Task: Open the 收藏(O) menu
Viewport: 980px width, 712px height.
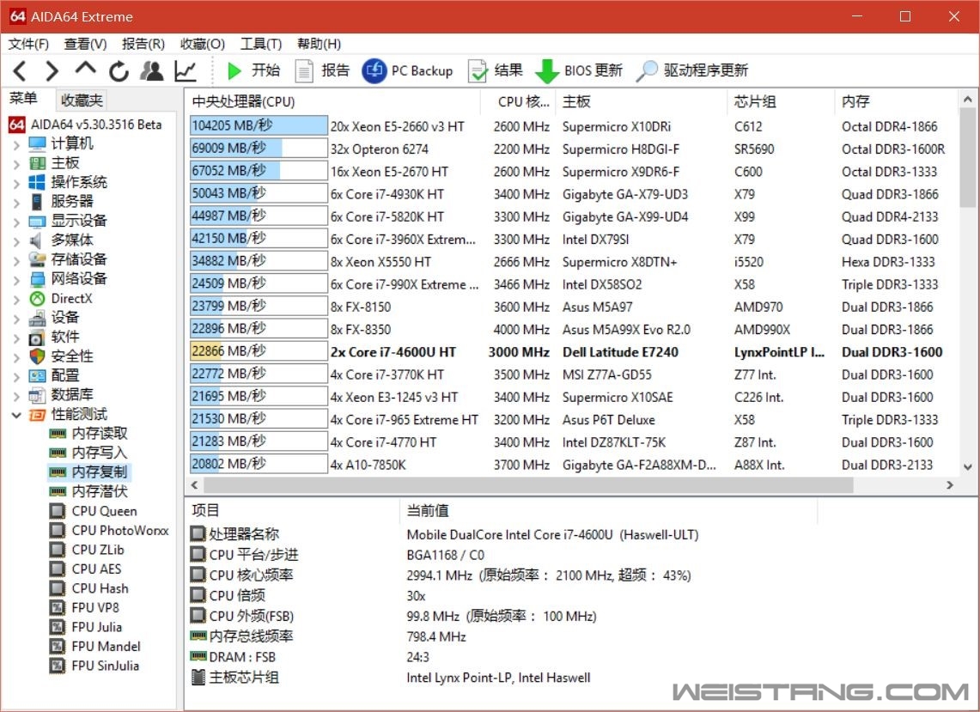Action: coord(203,44)
